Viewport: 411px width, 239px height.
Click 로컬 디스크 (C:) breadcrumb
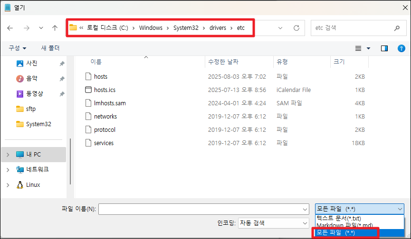(107, 28)
